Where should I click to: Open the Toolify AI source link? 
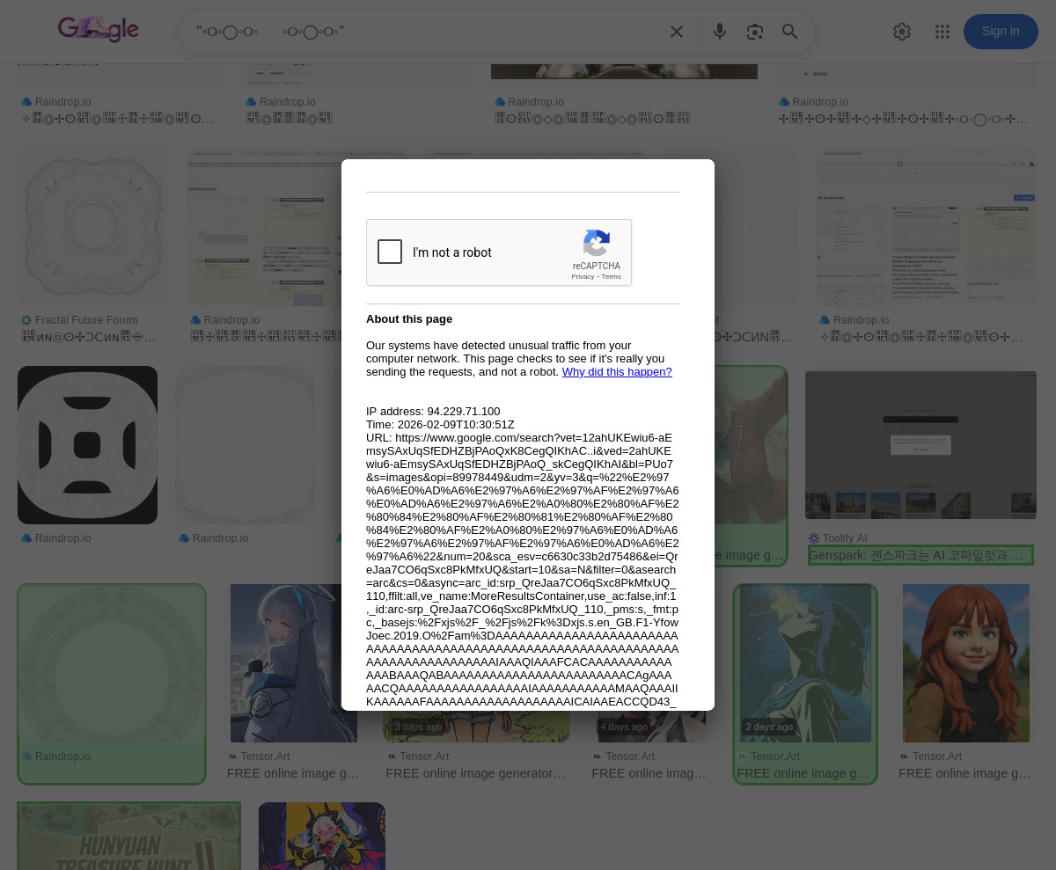pos(844,538)
